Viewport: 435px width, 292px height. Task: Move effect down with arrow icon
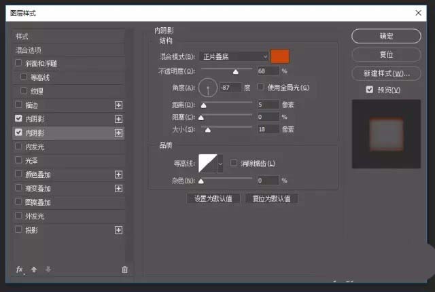tap(48, 269)
